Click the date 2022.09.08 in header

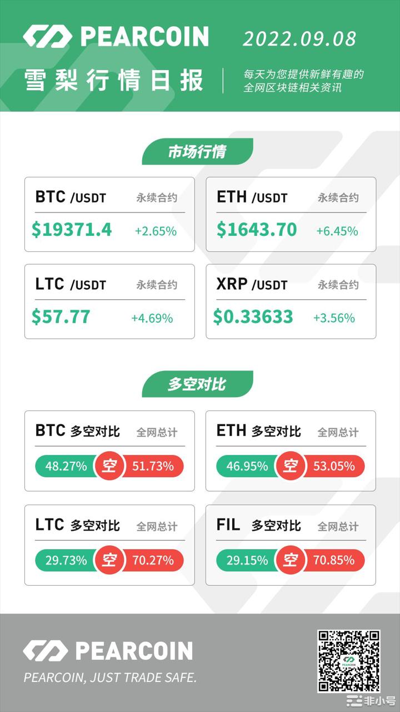[x=300, y=39]
